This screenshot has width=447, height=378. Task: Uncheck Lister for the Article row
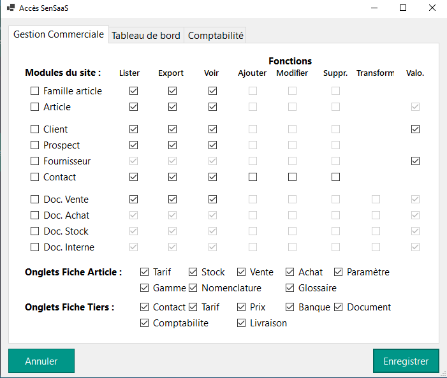pyautogui.click(x=133, y=107)
